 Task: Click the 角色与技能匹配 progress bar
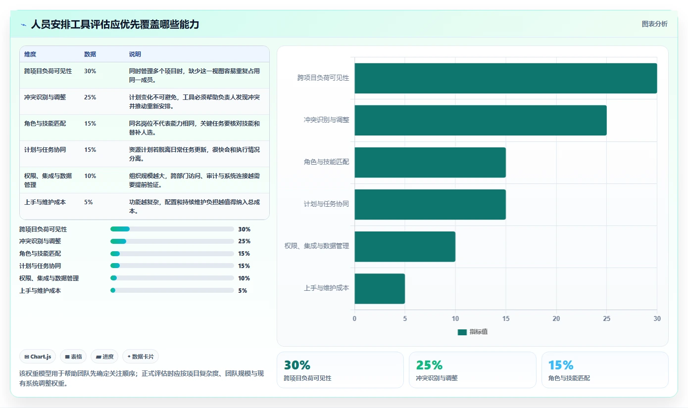pos(172,254)
